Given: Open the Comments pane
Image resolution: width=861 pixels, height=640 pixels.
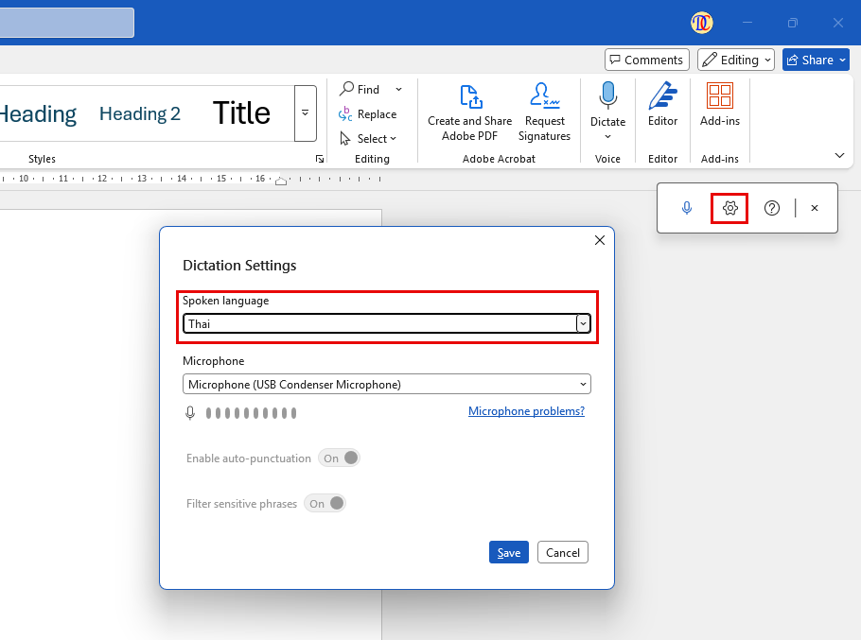Looking at the screenshot, I should point(647,60).
